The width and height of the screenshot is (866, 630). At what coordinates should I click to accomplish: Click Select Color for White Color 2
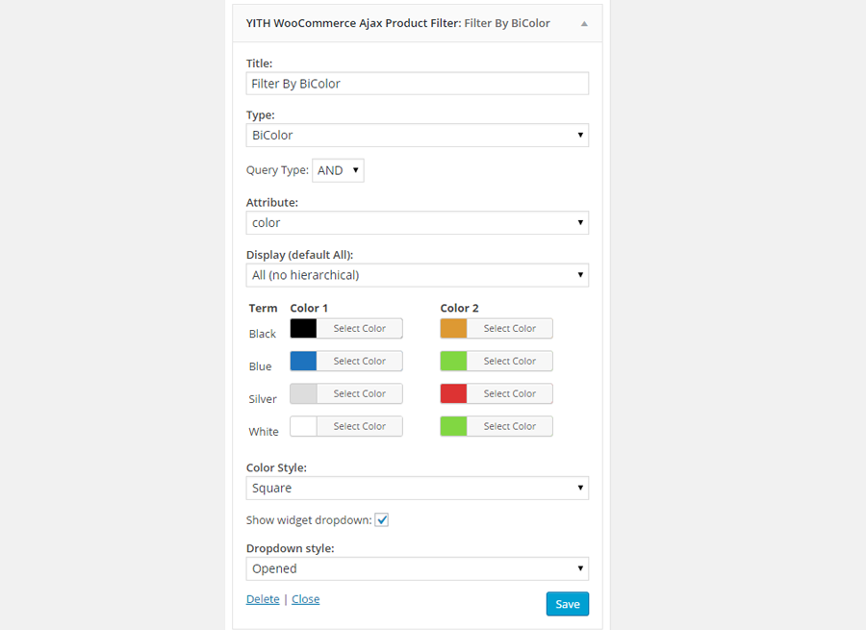click(510, 426)
